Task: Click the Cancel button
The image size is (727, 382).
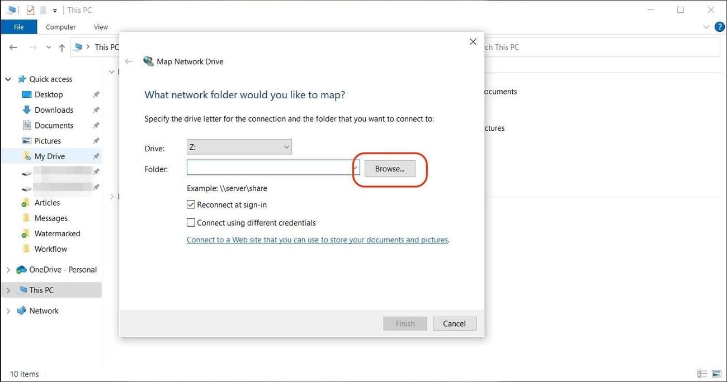Action: tap(454, 323)
